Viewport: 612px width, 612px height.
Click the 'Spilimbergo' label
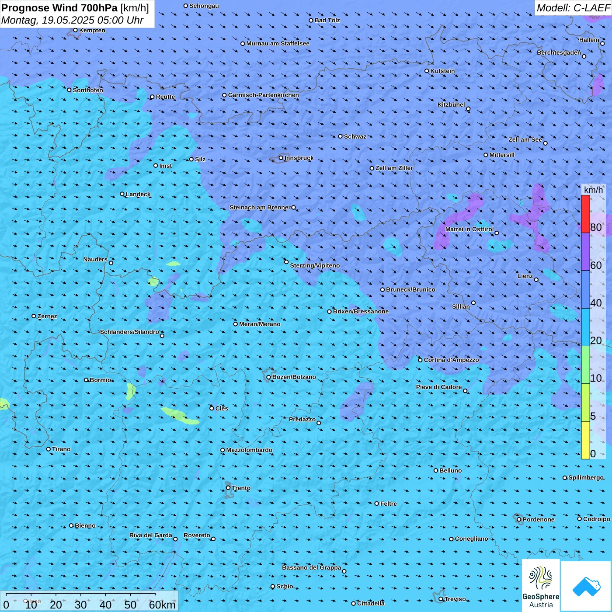tap(586, 477)
